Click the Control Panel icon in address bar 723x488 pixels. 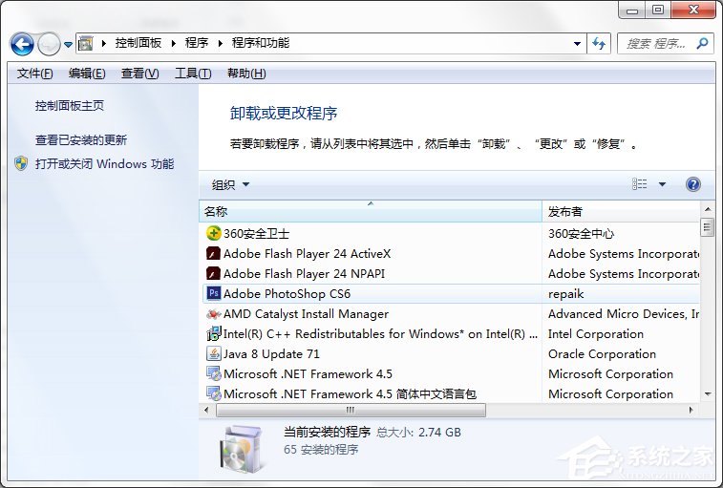click(x=85, y=43)
